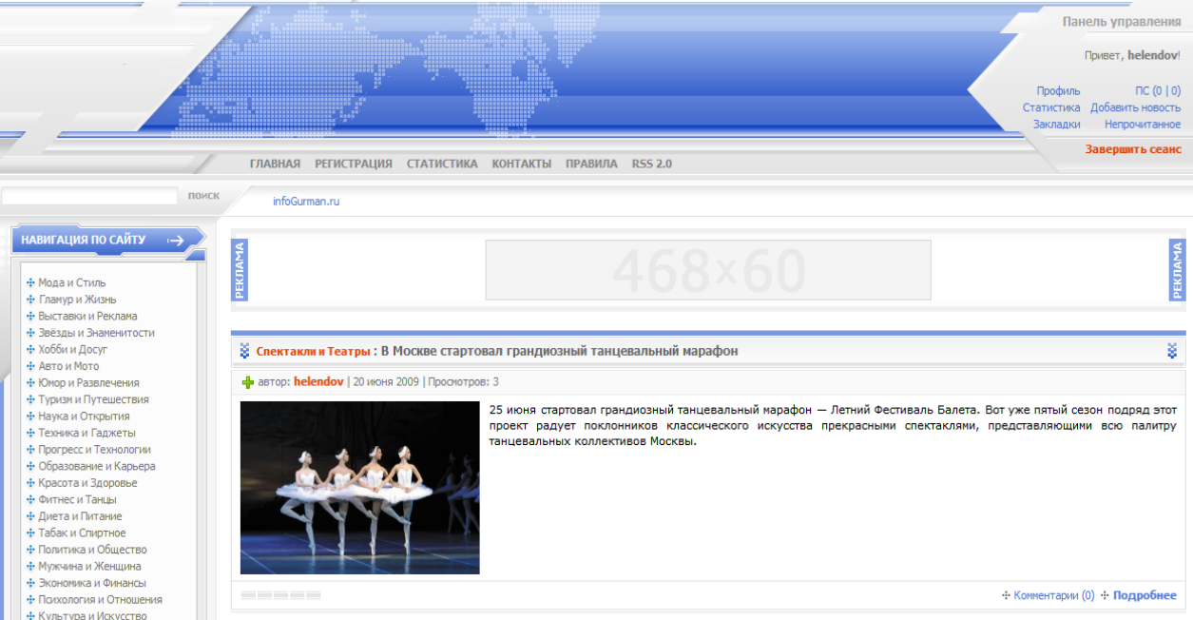Open the Выставки и Реклама category
1193x620 pixels.
pyautogui.click(x=87, y=316)
